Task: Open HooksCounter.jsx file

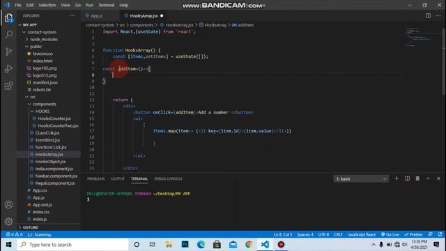Action: pyautogui.click(x=54, y=119)
